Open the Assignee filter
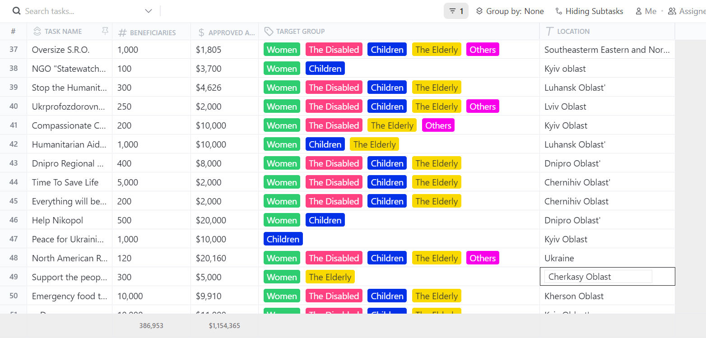Viewport: 706px width, 338px height. coord(687,11)
